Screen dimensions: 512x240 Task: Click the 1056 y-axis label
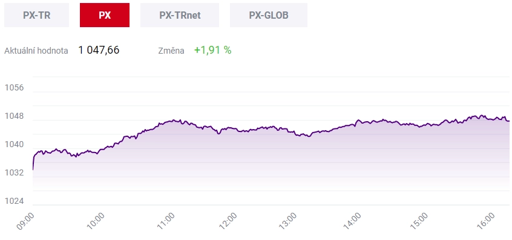[x=15, y=88]
